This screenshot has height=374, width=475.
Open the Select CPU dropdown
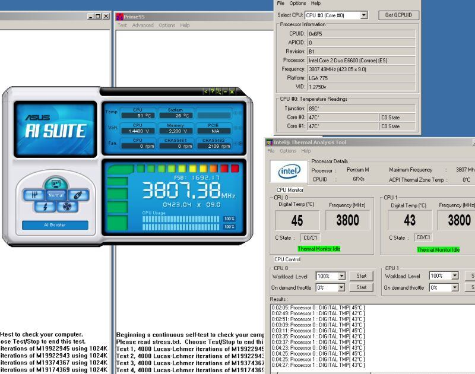tap(364, 15)
